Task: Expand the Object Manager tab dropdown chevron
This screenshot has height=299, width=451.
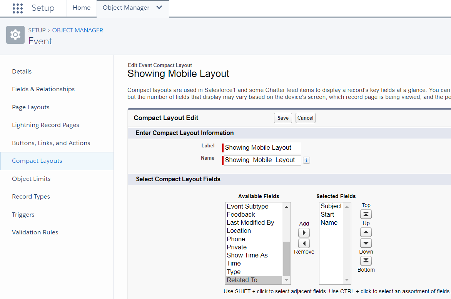Action: point(159,8)
